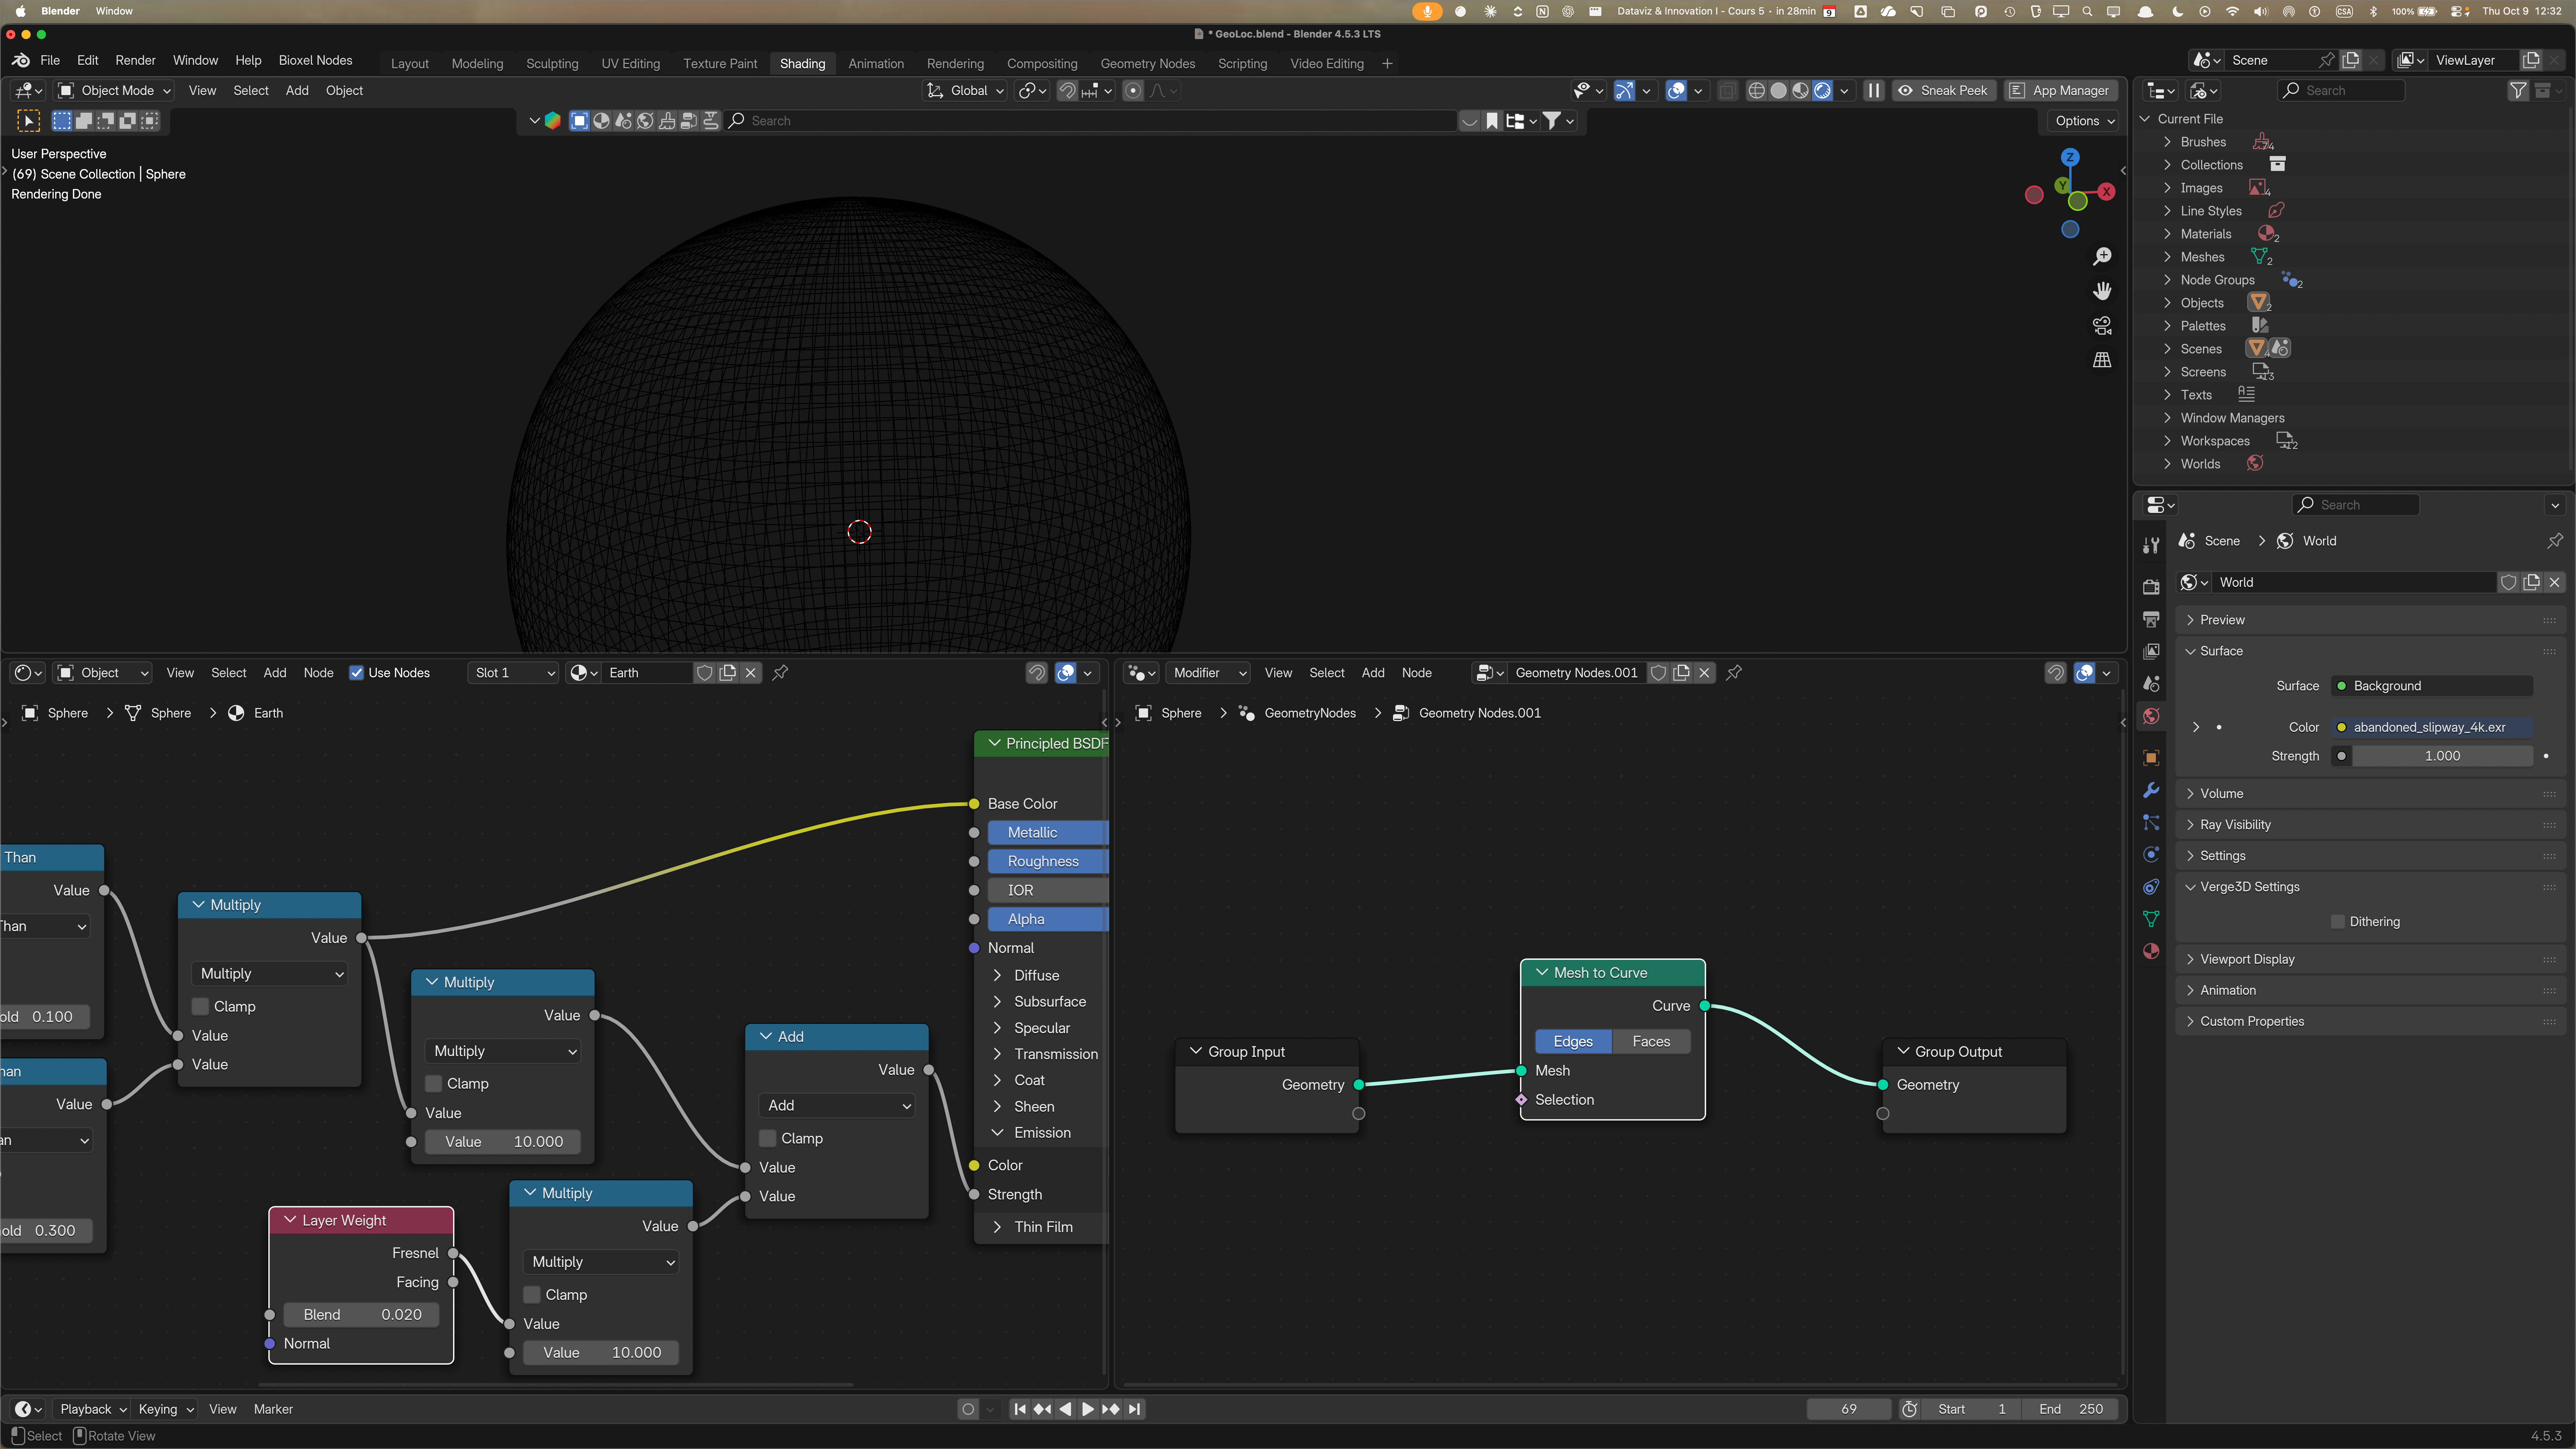Unlink the Earth material with the X button
Image resolution: width=2576 pixels, height=1449 pixels.
click(x=751, y=673)
